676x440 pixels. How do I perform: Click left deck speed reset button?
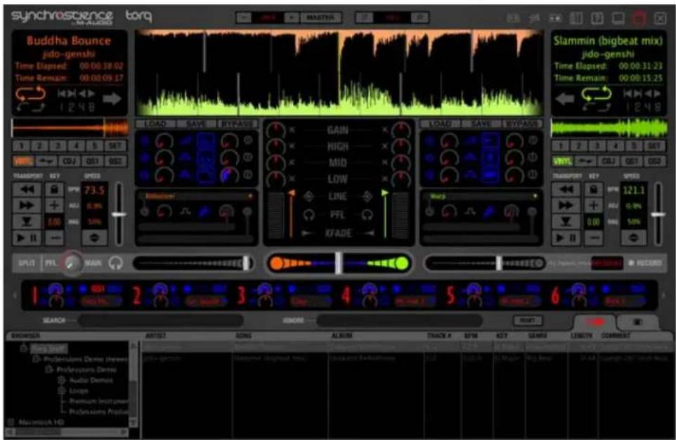coord(94,238)
